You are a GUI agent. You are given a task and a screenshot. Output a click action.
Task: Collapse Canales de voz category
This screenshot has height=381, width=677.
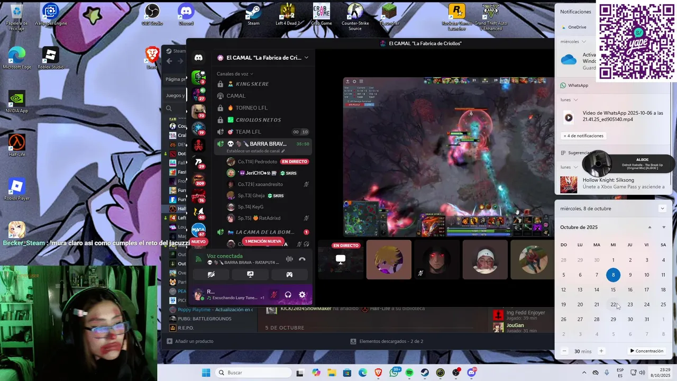(235, 74)
